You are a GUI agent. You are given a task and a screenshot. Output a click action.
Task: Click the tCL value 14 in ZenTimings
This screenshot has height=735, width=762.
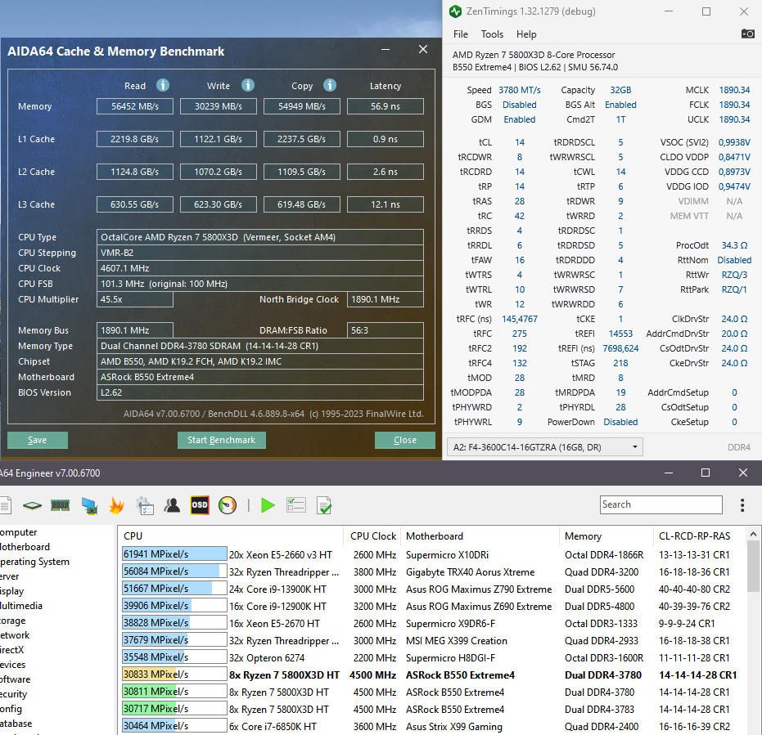pos(520,142)
